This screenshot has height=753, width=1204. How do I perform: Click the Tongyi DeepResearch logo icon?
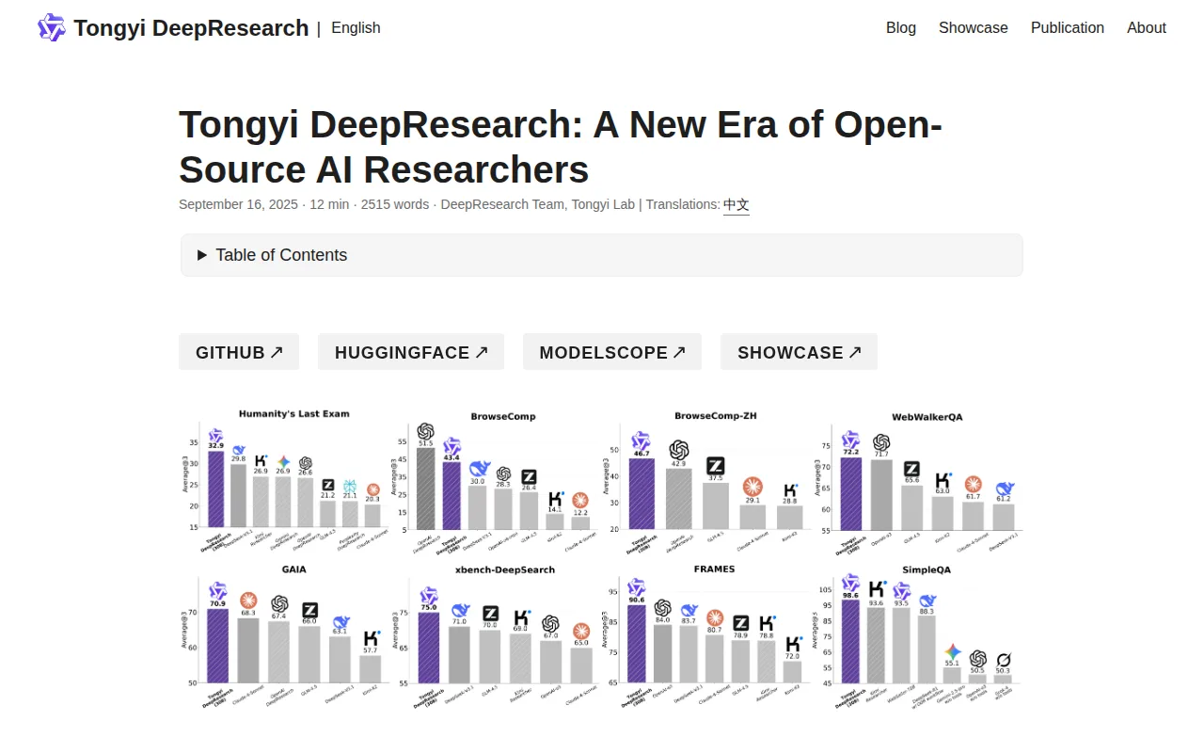point(51,27)
